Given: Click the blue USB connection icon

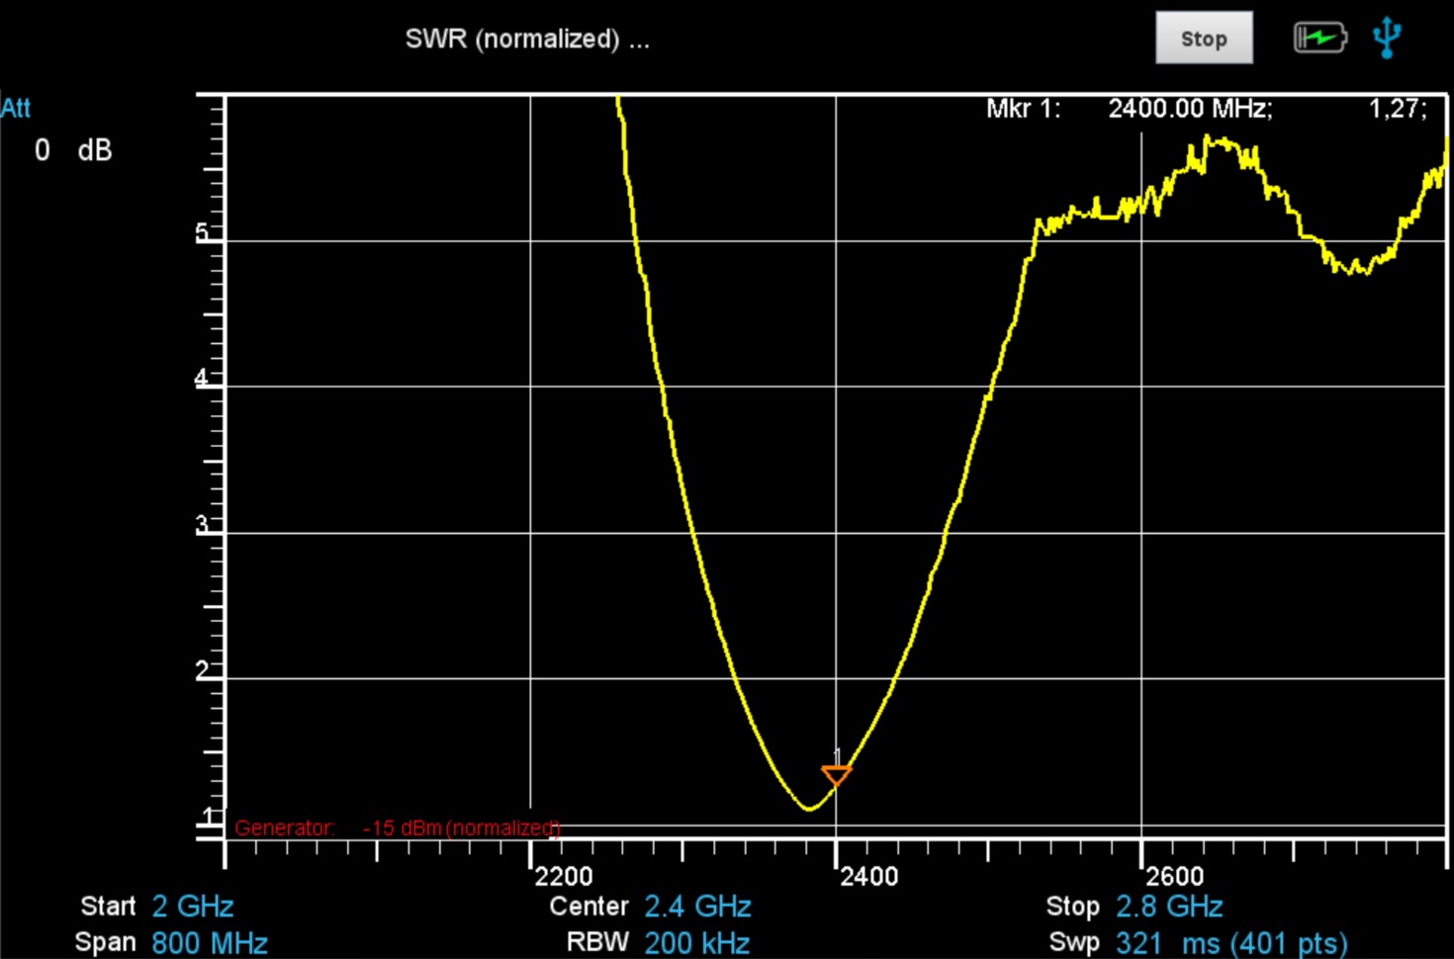Looking at the screenshot, I should pyautogui.click(x=1387, y=38).
